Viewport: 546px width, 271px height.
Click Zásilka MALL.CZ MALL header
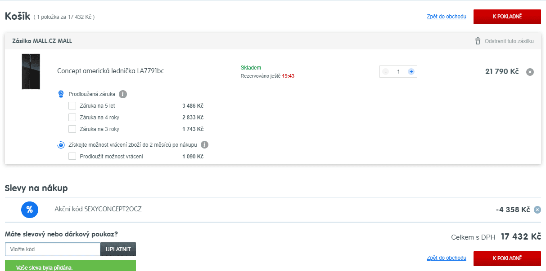point(42,41)
